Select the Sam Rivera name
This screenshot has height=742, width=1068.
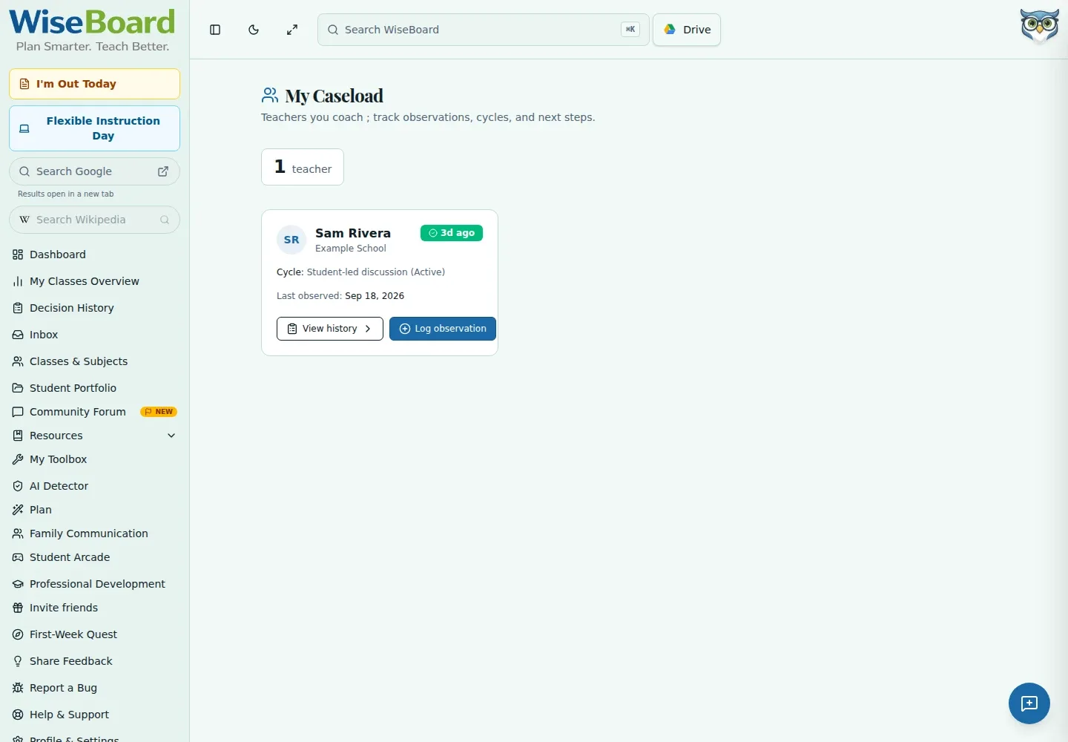[x=353, y=233]
